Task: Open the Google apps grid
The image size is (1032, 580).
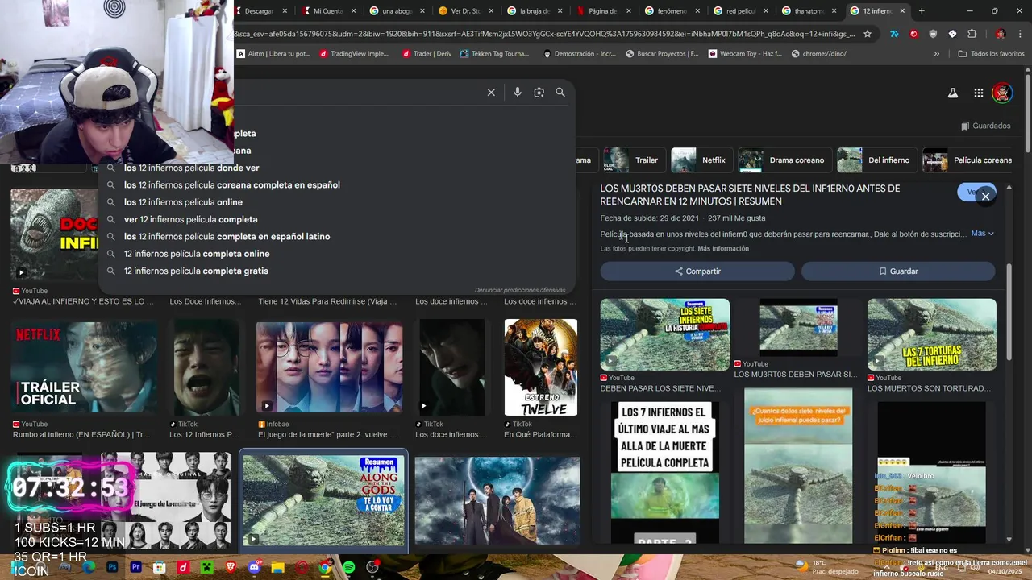Action: [978, 93]
